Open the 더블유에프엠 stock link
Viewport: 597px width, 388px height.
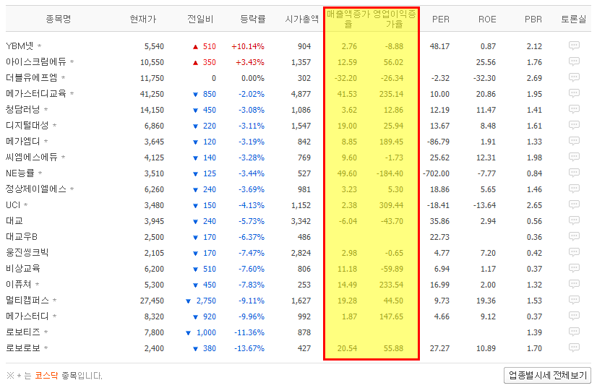pyautogui.click(x=32, y=78)
